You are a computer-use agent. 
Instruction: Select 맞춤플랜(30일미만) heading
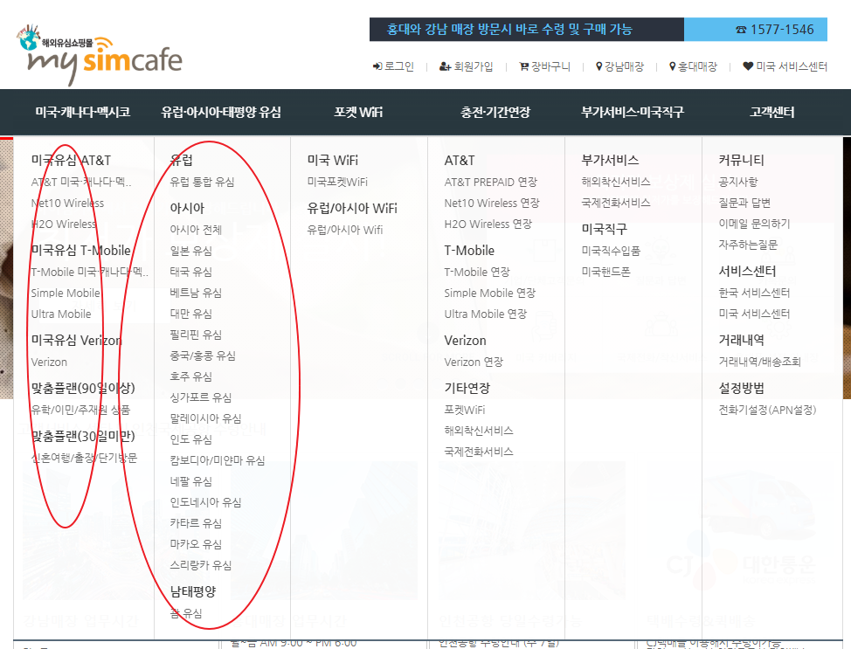pyautogui.click(x=83, y=436)
